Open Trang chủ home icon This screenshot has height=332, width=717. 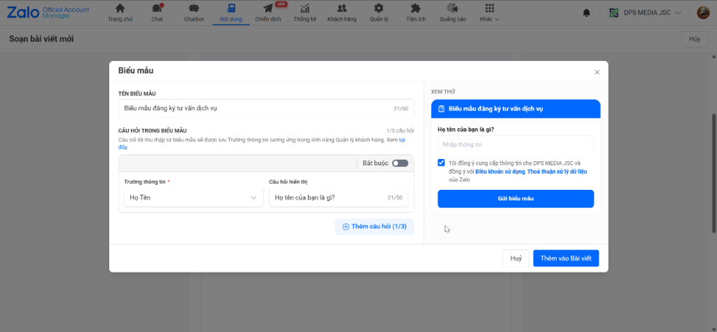coord(120,8)
